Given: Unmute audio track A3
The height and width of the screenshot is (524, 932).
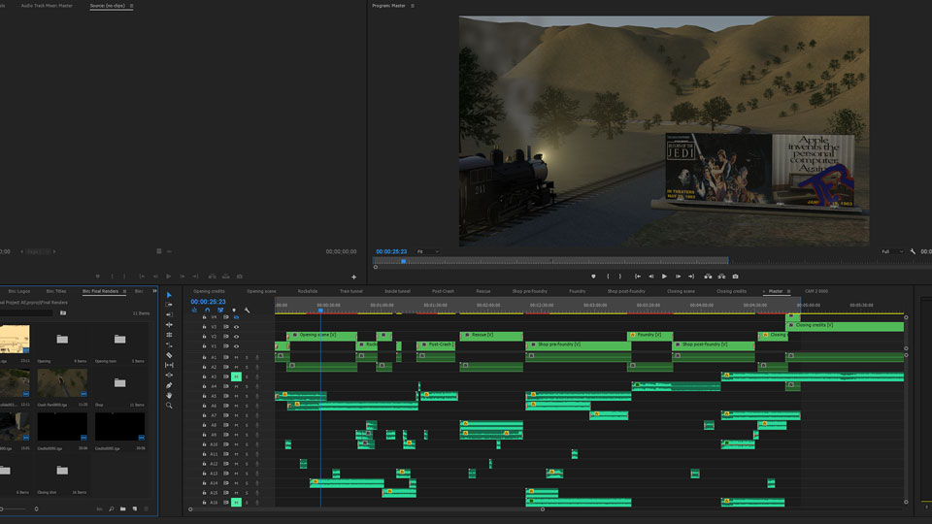Looking at the screenshot, I should [236, 377].
